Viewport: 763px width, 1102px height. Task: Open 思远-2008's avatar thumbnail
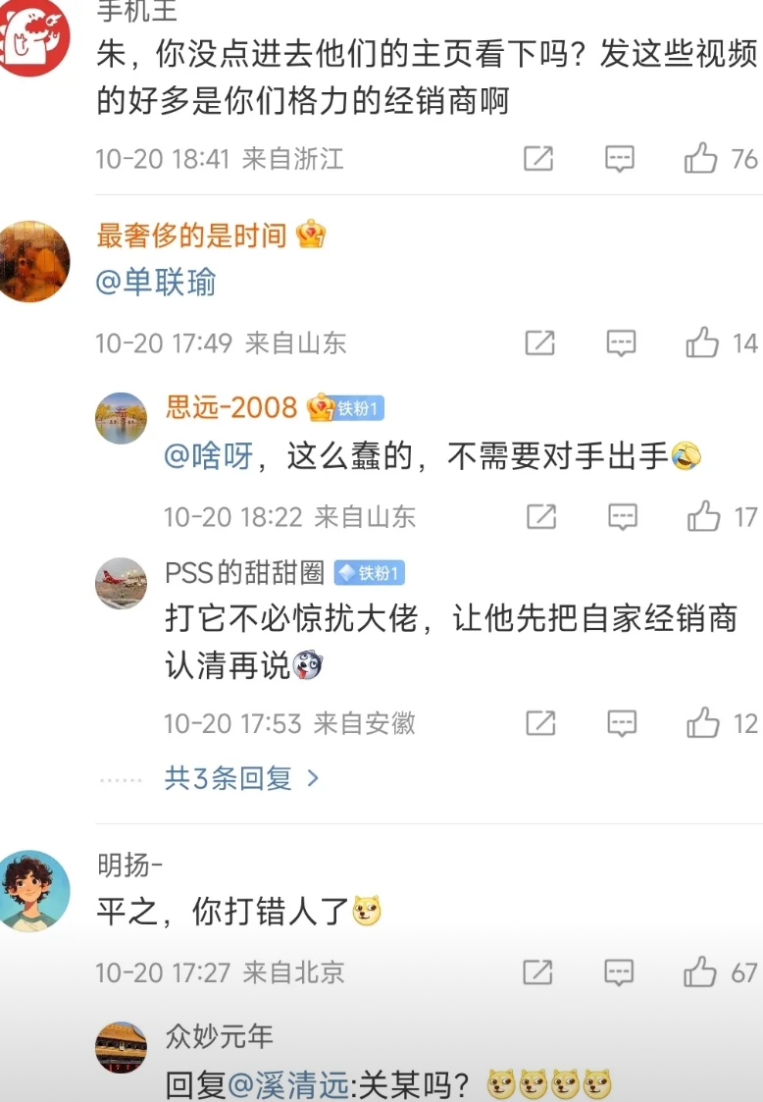(121, 418)
